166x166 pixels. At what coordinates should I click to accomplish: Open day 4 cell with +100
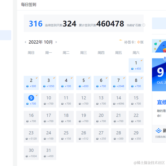[66, 83]
